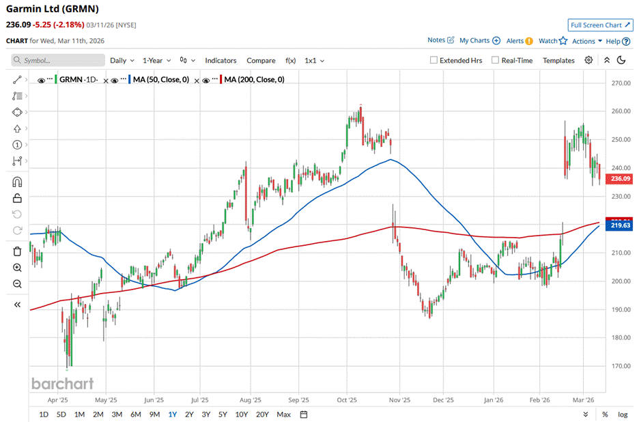This screenshot has height=422, width=639.
Task: Select the trend line drawing tool
Action: (17, 80)
